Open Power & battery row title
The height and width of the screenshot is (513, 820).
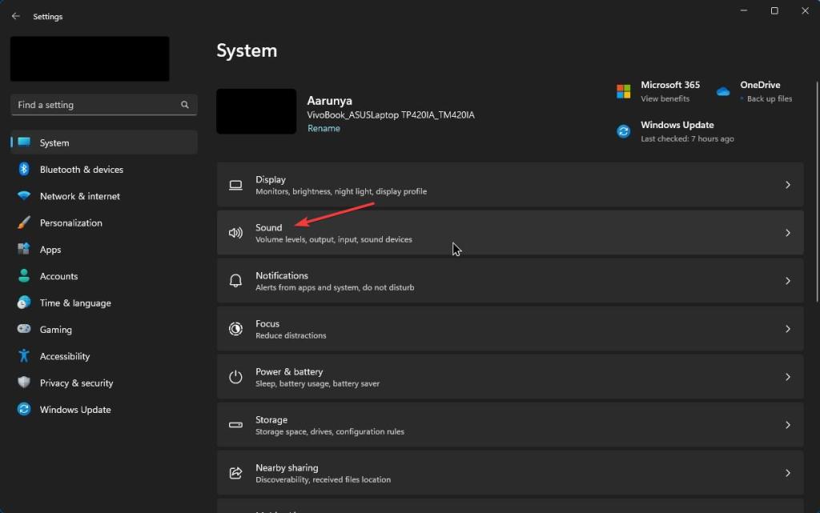click(x=289, y=371)
